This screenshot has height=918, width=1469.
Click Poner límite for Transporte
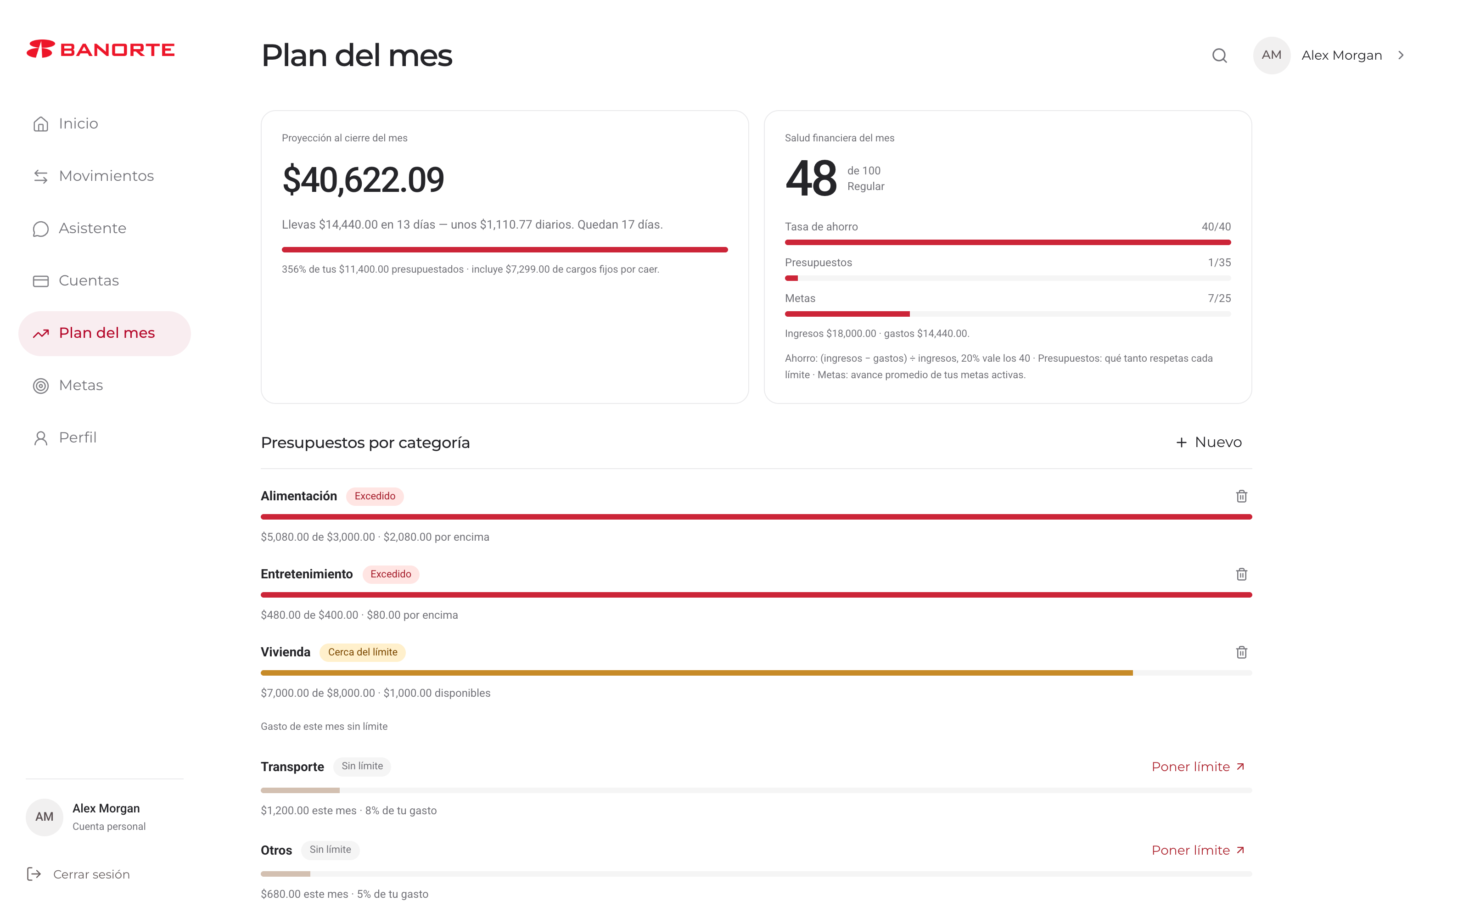pyautogui.click(x=1198, y=767)
